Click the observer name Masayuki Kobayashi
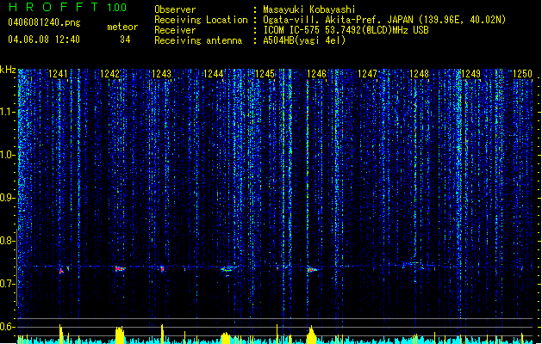This screenshot has height=344, width=542. tap(309, 9)
